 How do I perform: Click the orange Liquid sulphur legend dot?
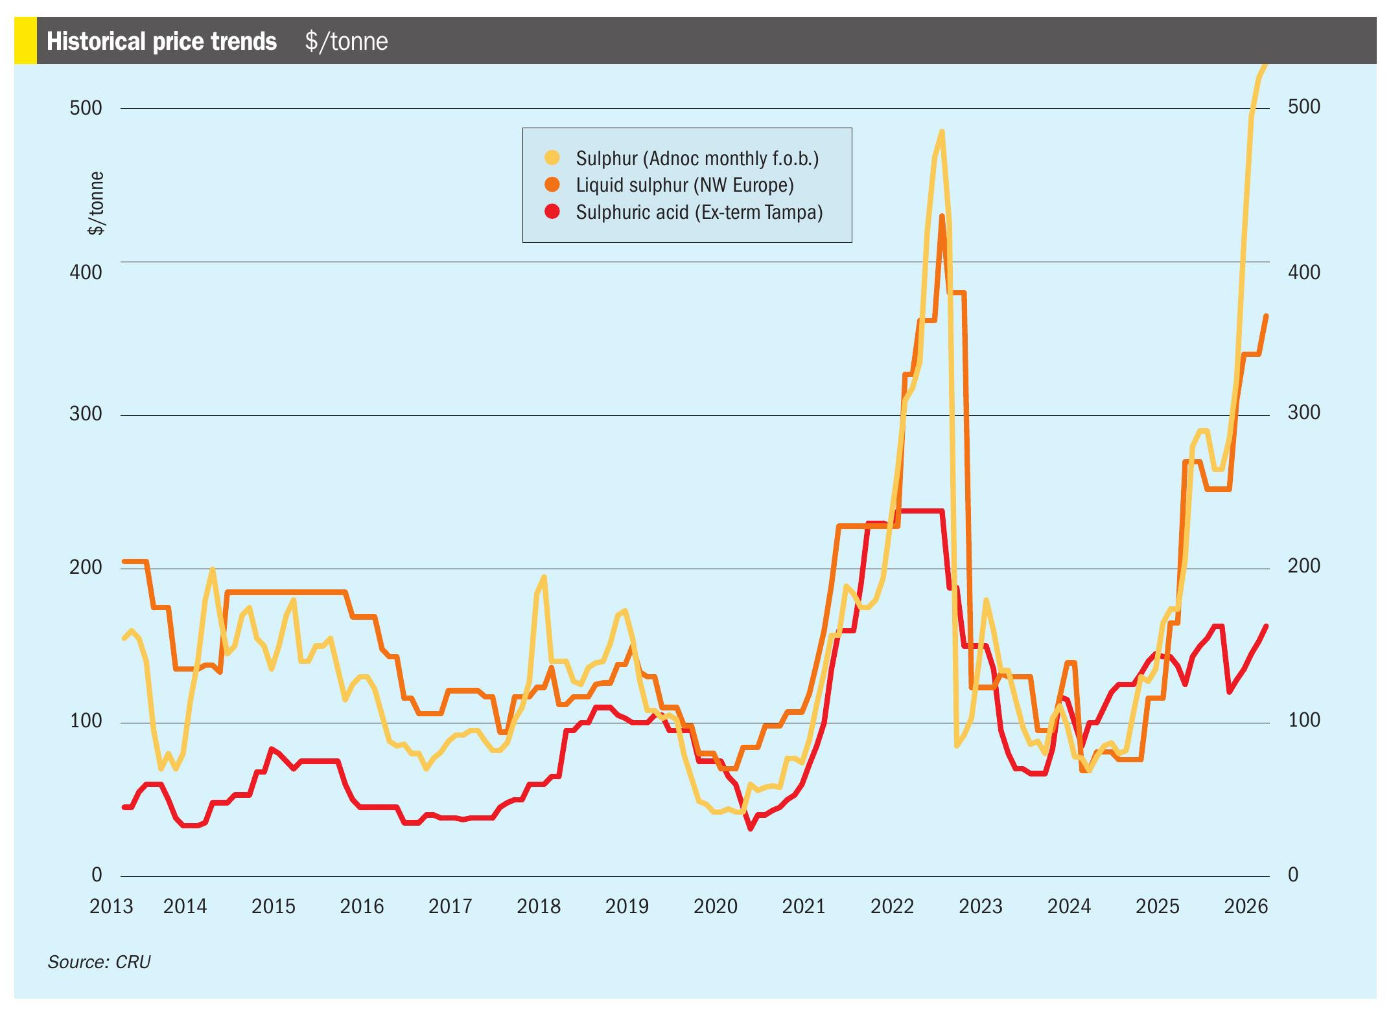coord(552,185)
